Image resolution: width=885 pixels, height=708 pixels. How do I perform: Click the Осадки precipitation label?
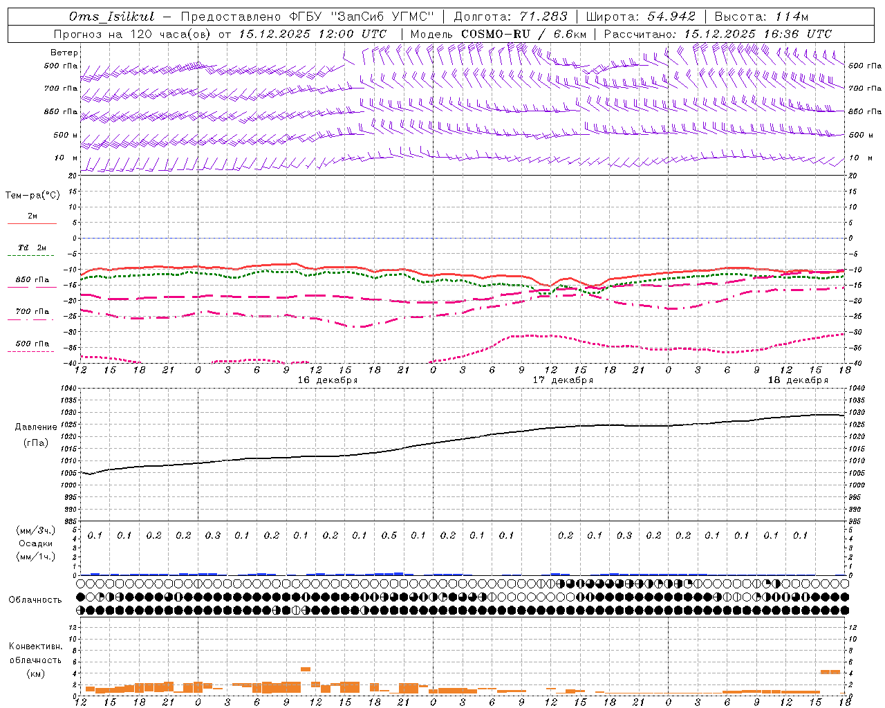[36, 543]
